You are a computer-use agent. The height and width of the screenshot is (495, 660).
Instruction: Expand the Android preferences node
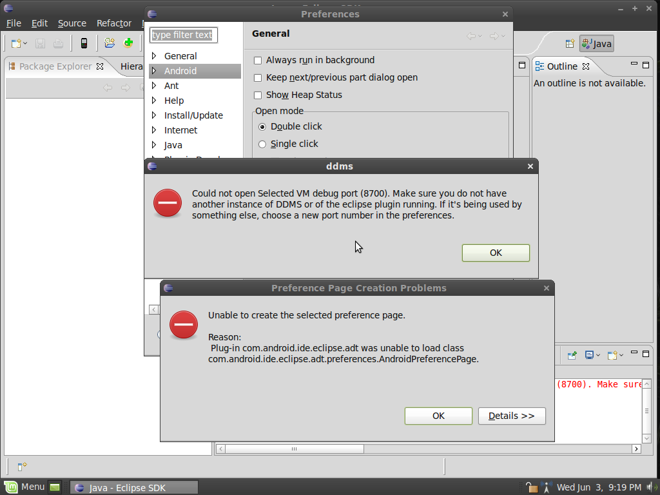154,71
